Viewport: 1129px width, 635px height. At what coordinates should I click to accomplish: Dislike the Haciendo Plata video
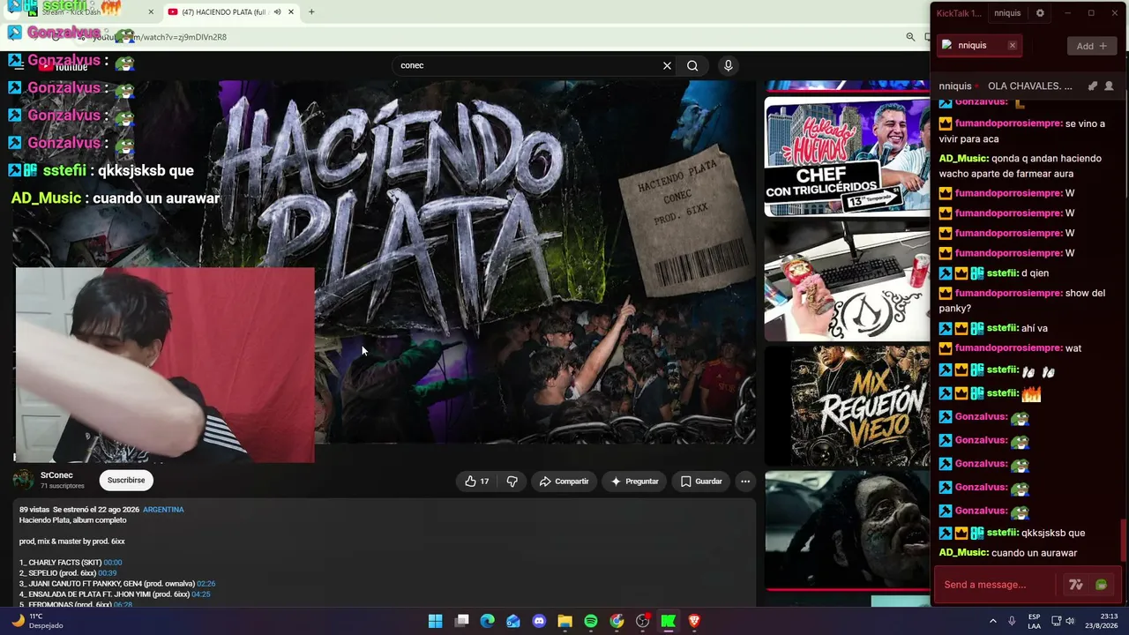(x=512, y=482)
